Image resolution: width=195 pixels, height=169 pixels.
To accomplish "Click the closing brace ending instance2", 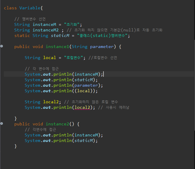I will pos(15,146).
